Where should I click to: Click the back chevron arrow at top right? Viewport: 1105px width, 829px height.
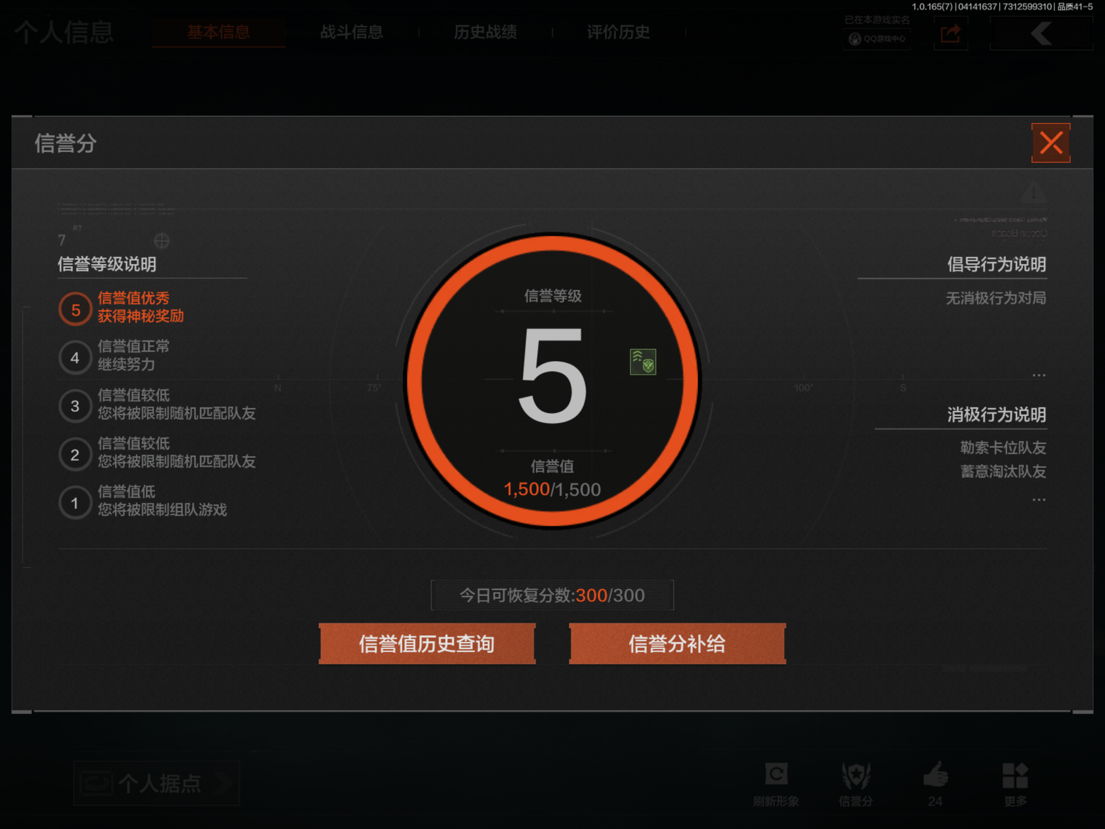tap(1041, 33)
